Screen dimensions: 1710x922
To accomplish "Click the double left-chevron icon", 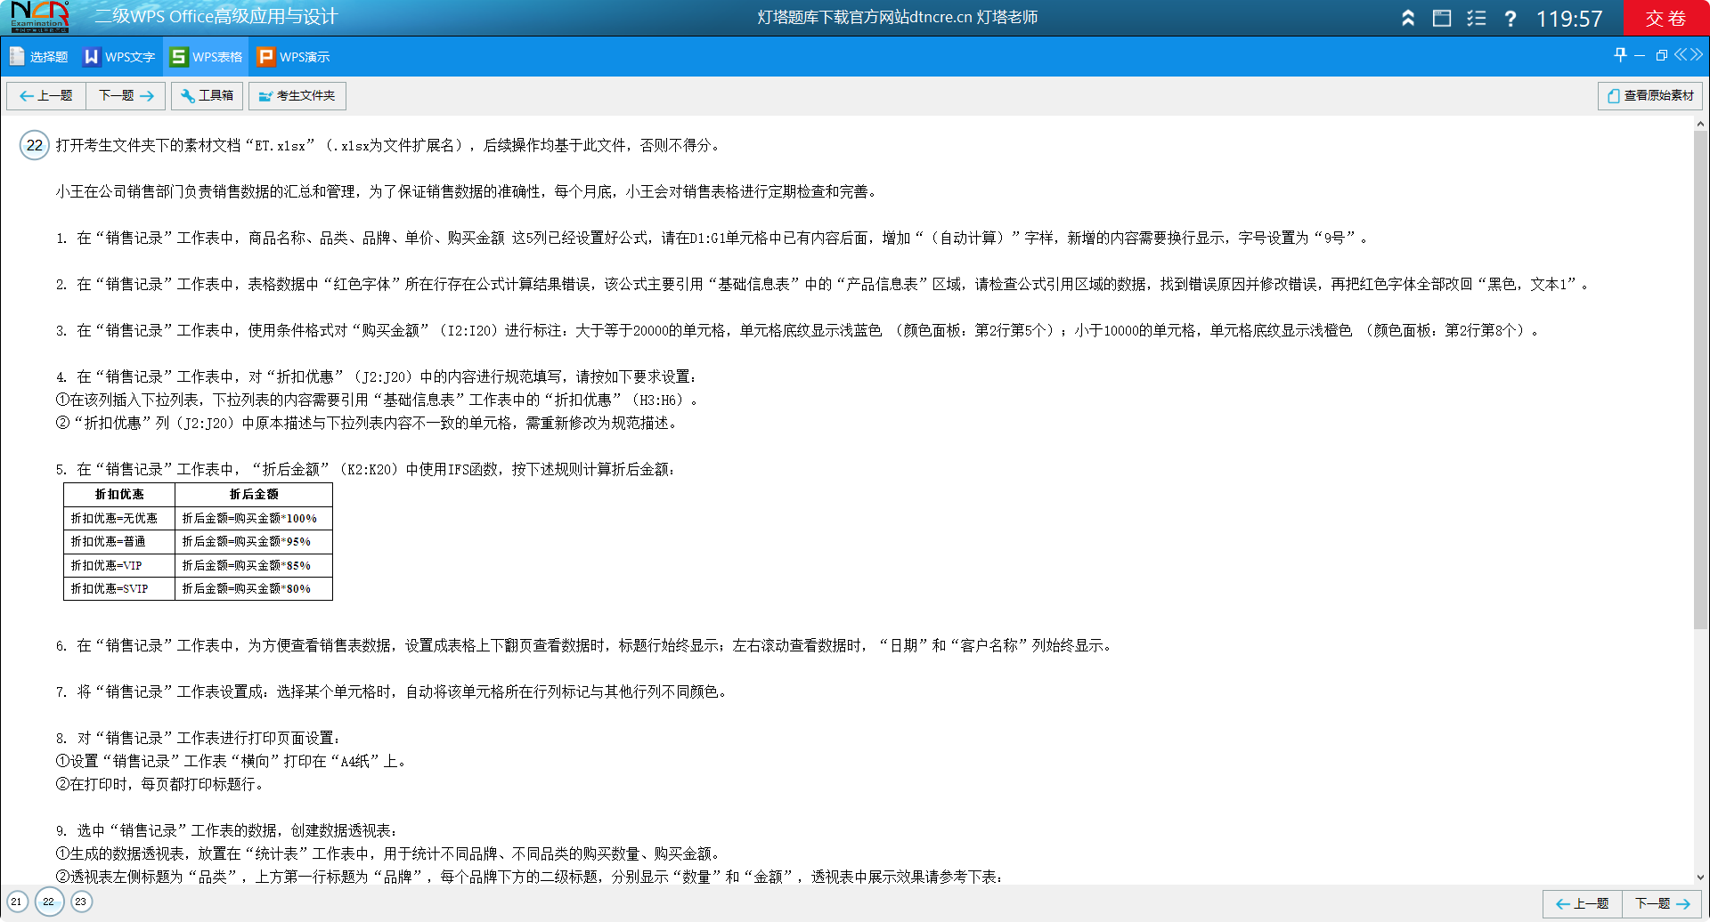I will 1681,55.
